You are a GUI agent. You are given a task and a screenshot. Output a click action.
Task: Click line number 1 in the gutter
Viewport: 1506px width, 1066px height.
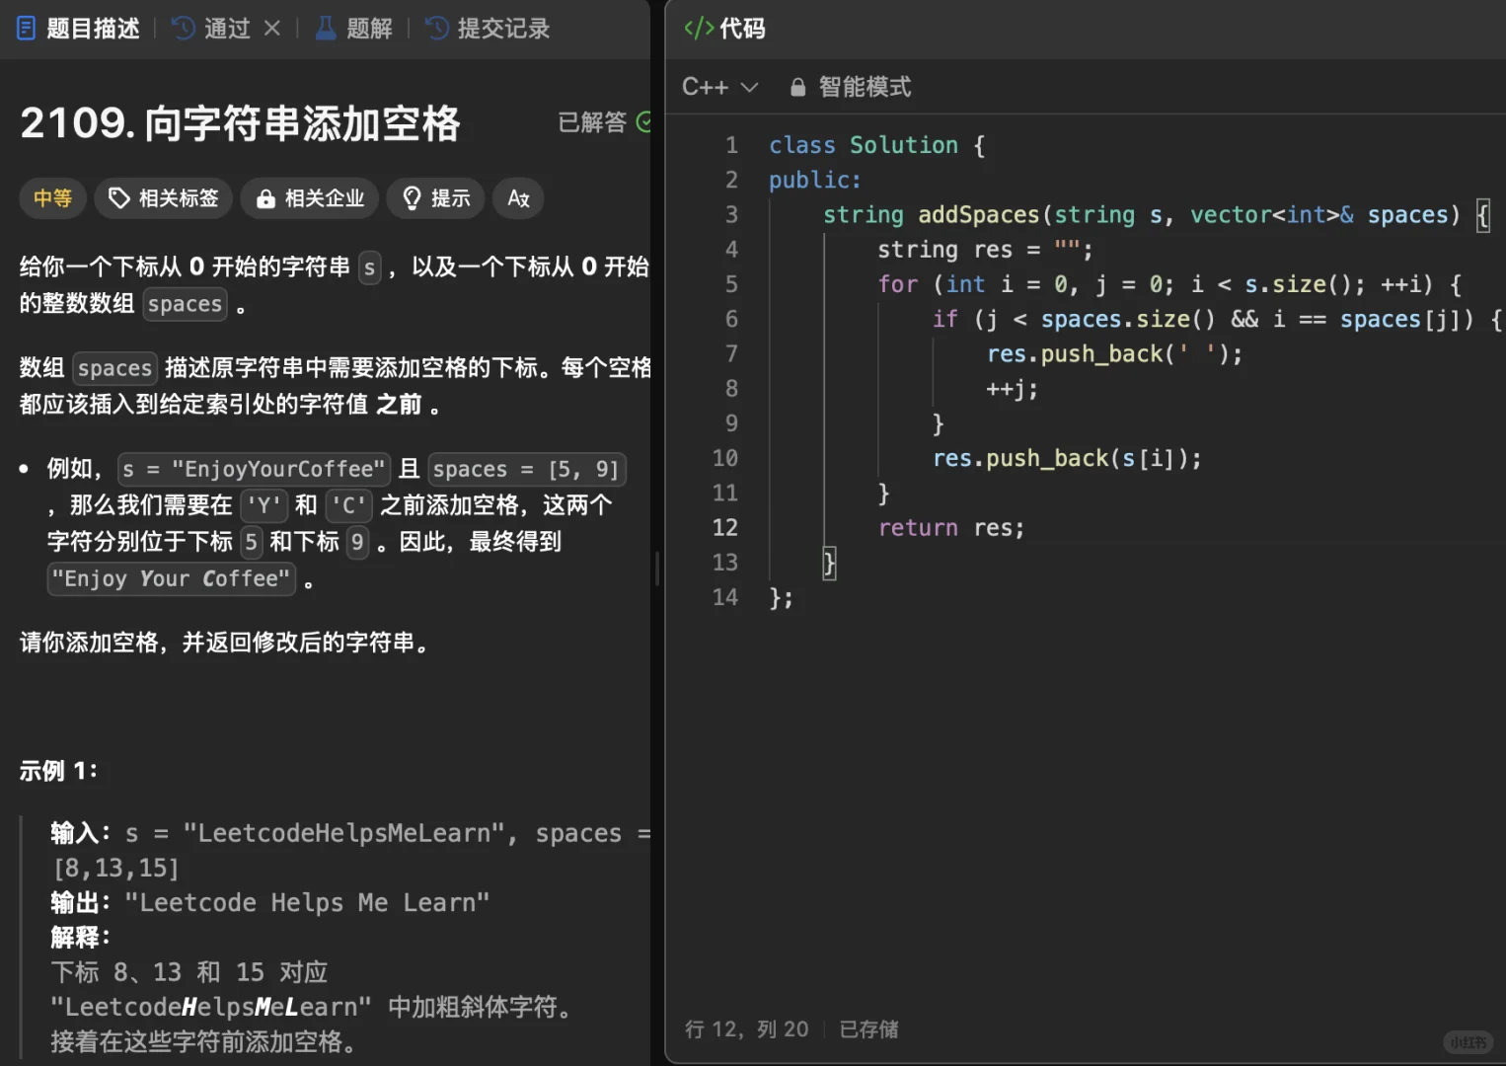(x=731, y=145)
